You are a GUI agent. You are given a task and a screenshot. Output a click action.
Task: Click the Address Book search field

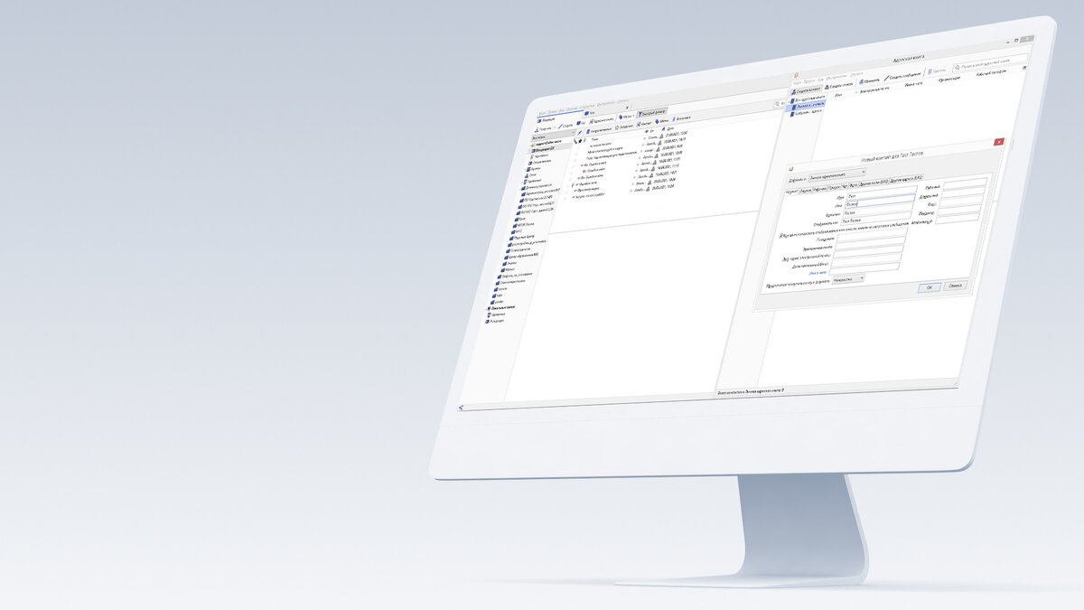tap(989, 63)
